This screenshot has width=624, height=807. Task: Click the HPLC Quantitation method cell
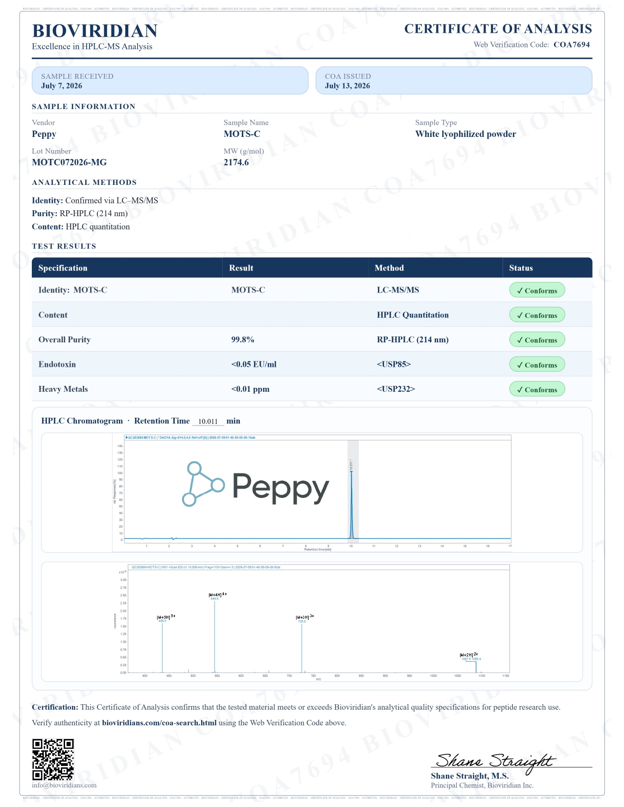pos(413,315)
